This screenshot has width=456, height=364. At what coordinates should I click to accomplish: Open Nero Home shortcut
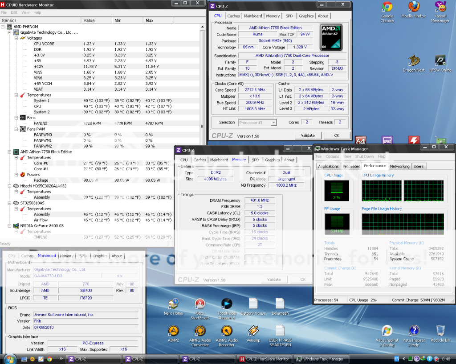click(x=173, y=307)
